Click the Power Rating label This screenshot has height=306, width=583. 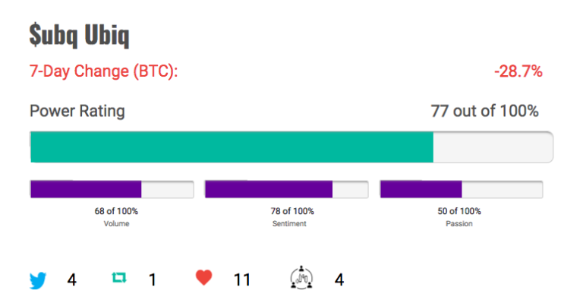click(x=77, y=111)
